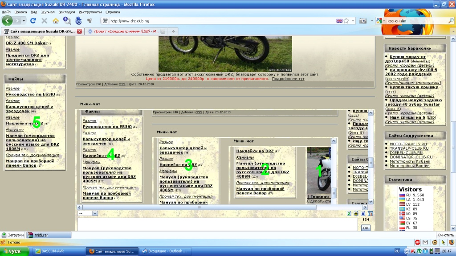Screen dimensions: 456x256
Task: Click the grey Stop loading X icon
Action: pos(44,20)
